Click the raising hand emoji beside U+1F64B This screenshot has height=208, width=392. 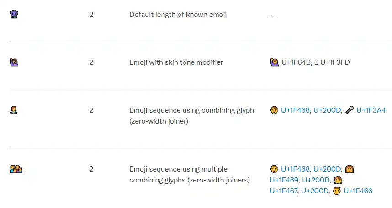[x=274, y=62]
